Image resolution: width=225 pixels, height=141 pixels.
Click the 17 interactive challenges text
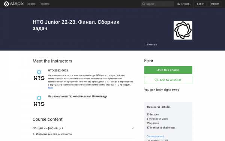coord(161,127)
